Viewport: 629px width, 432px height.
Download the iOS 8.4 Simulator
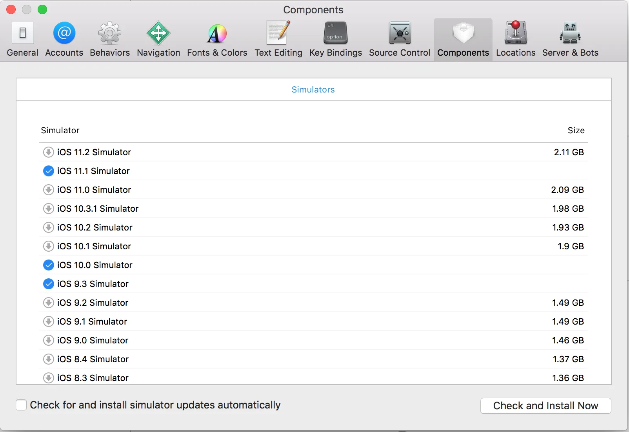[x=48, y=359]
